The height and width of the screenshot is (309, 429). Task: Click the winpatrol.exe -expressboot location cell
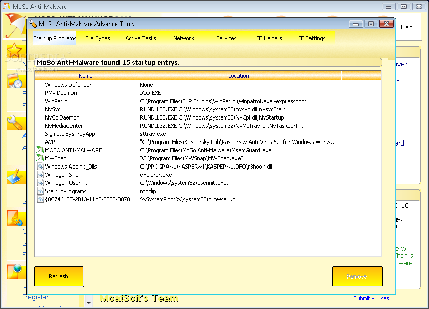point(223,101)
